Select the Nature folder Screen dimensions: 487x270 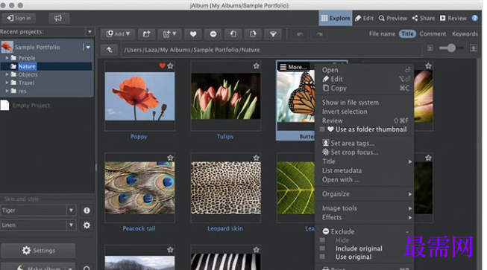coord(27,66)
